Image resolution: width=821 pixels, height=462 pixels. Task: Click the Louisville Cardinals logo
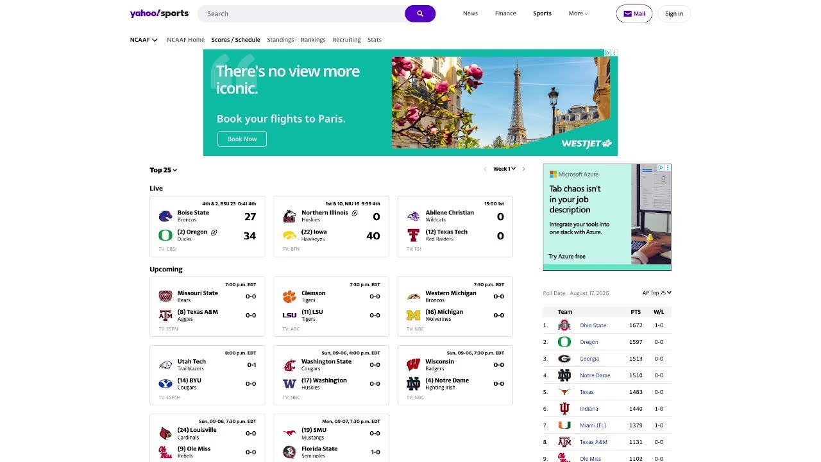click(x=165, y=433)
